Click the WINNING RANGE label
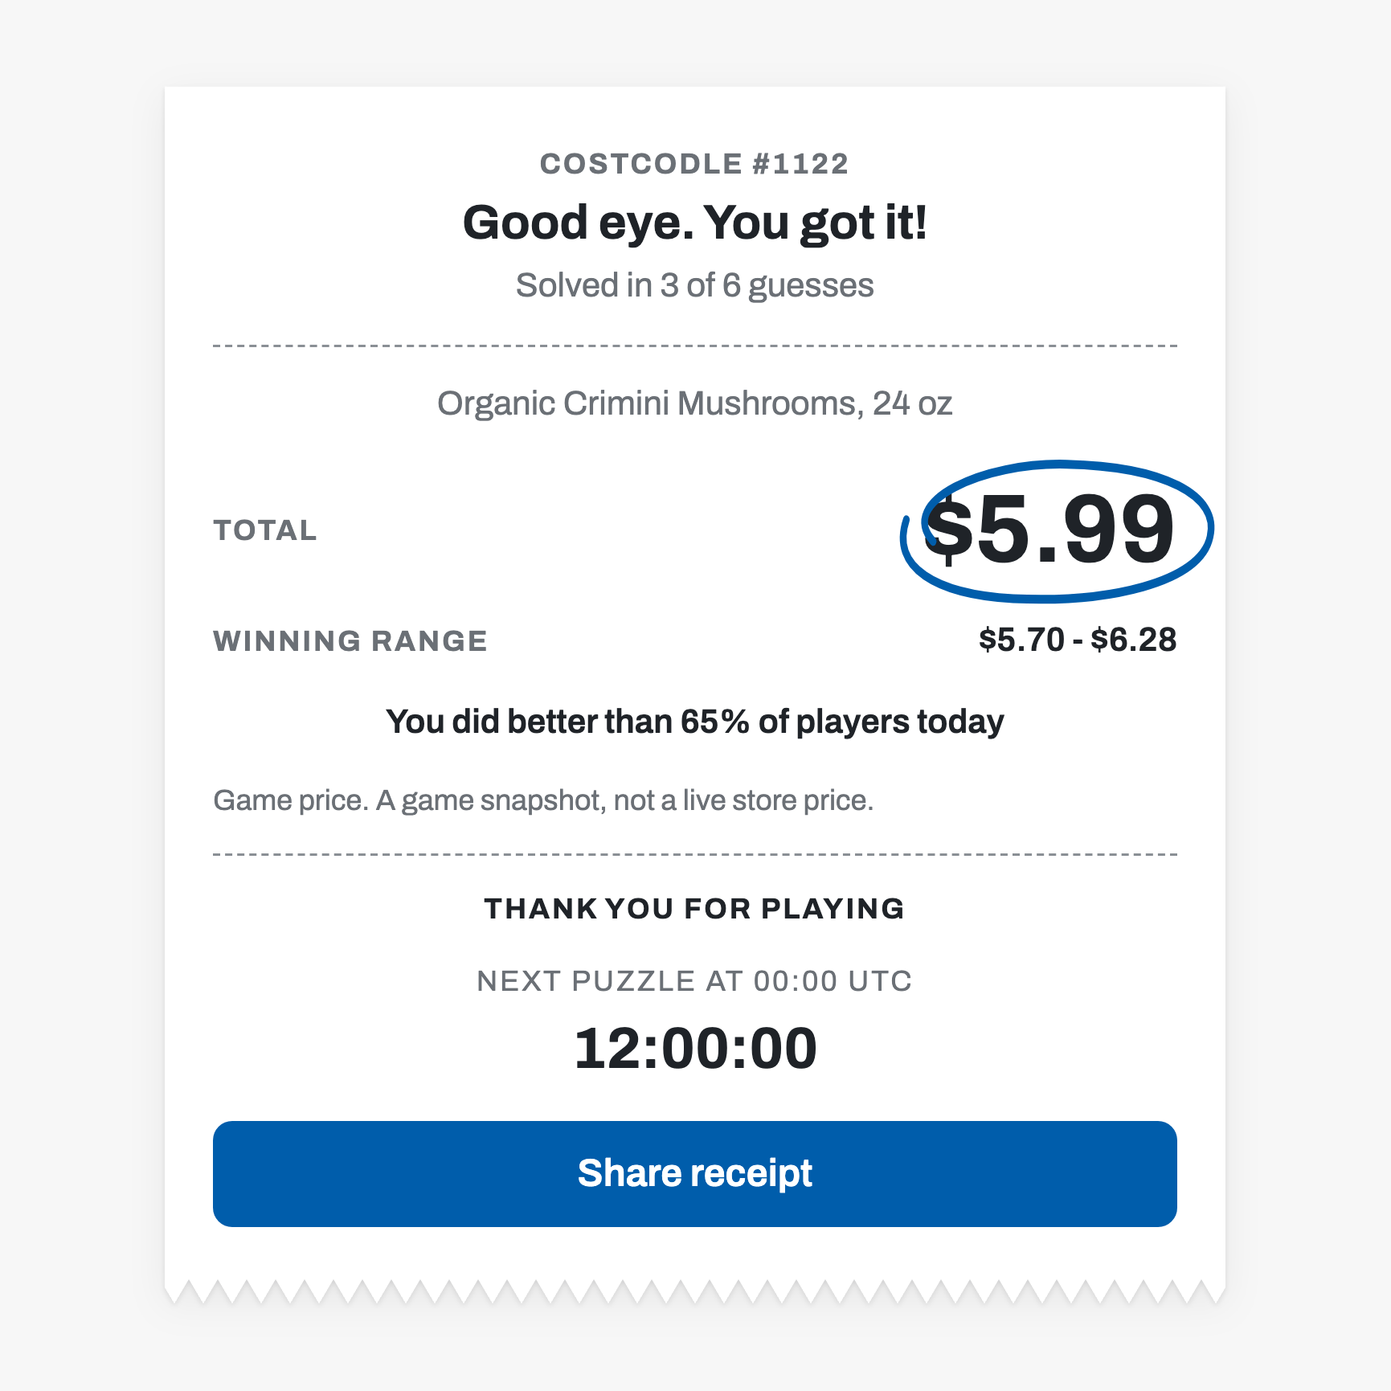The image size is (1391, 1391). pyautogui.click(x=350, y=641)
